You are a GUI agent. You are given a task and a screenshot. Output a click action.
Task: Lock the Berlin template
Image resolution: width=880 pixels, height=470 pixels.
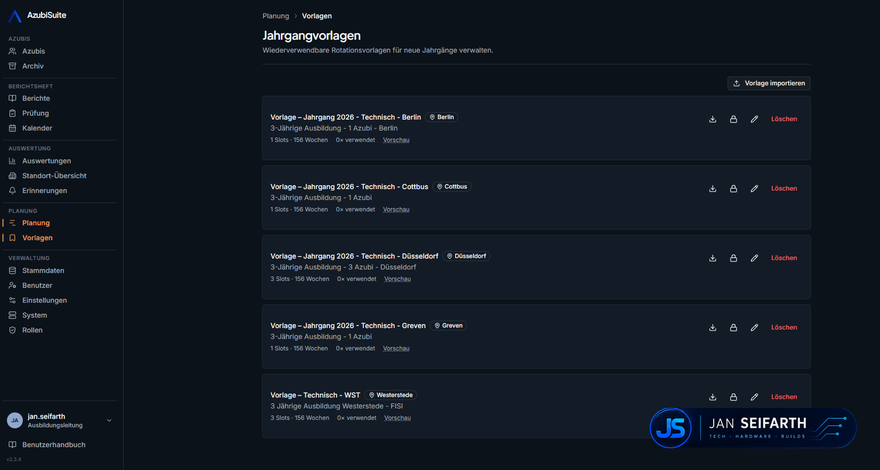click(x=734, y=119)
